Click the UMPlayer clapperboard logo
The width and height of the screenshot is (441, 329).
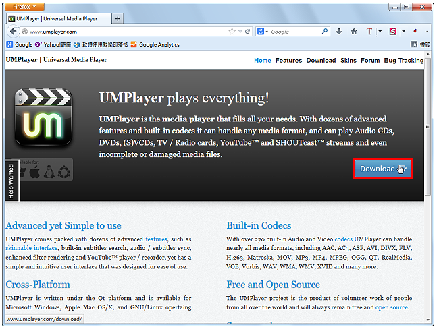43,117
